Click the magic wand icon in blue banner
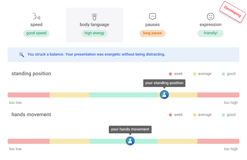 [22, 55]
